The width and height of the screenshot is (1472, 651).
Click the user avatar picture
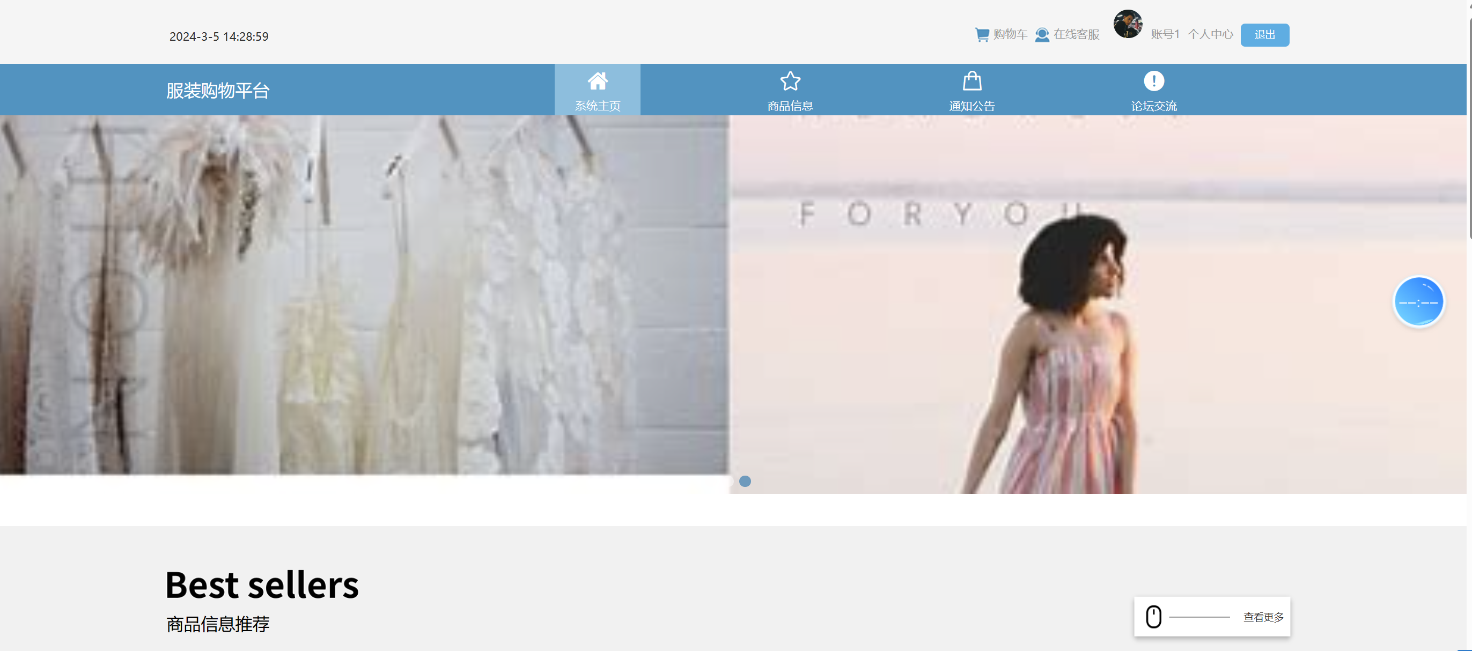(1127, 24)
